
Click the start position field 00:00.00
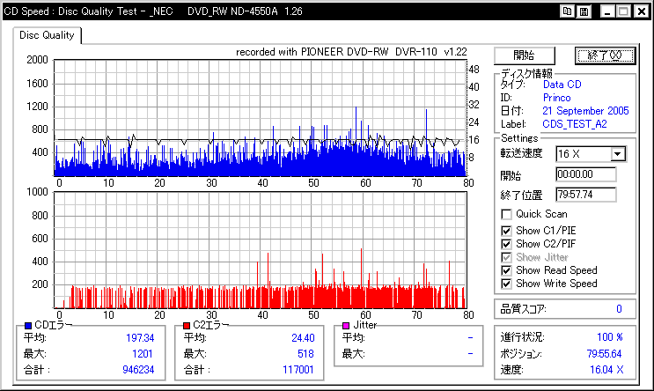tap(585, 174)
